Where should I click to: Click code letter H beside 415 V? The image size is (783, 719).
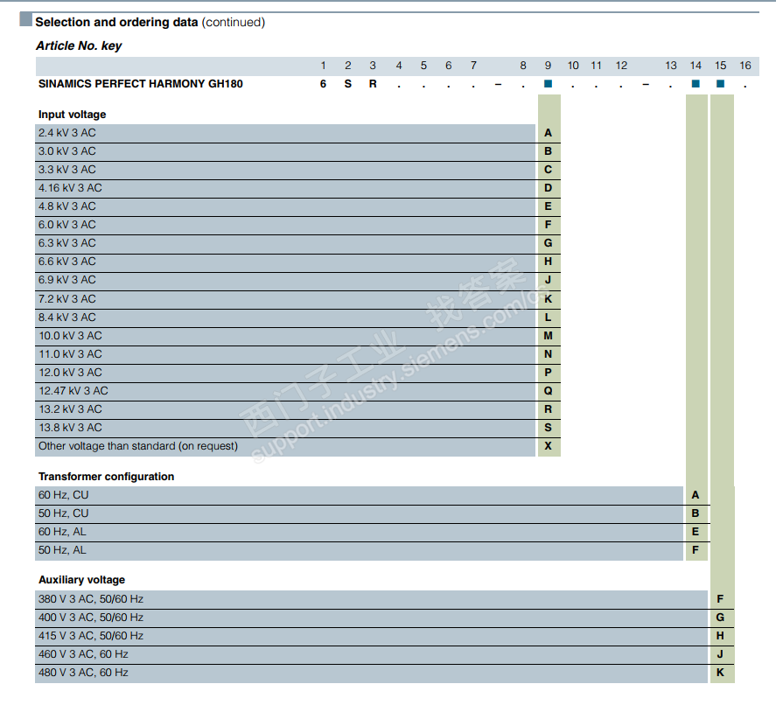pos(720,636)
